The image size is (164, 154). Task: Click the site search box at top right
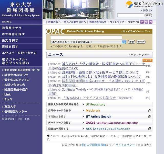pos(131,15)
